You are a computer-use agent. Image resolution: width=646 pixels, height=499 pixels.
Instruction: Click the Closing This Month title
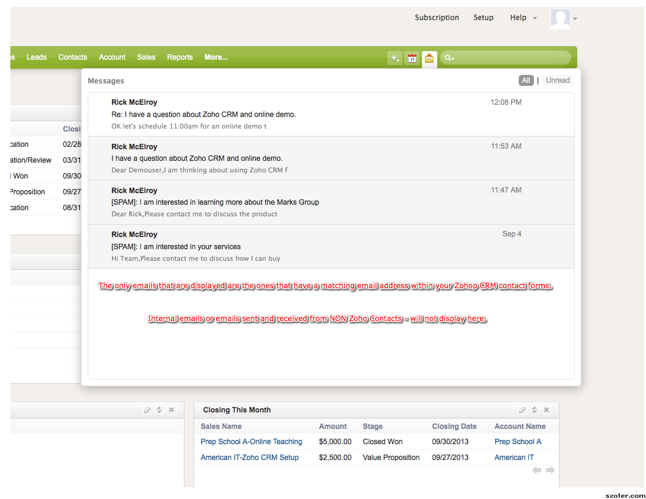coord(237,410)
